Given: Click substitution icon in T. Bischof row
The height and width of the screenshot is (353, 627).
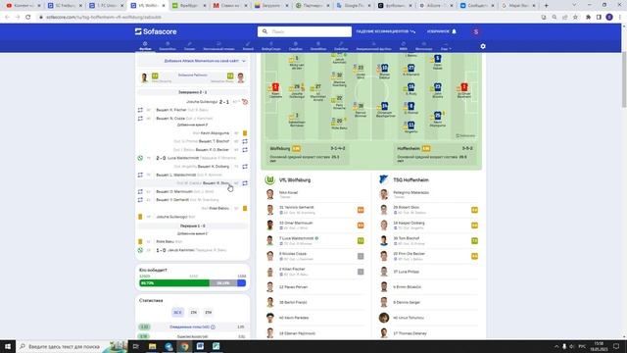Looking at the screenshot, I should pos(245,141).
